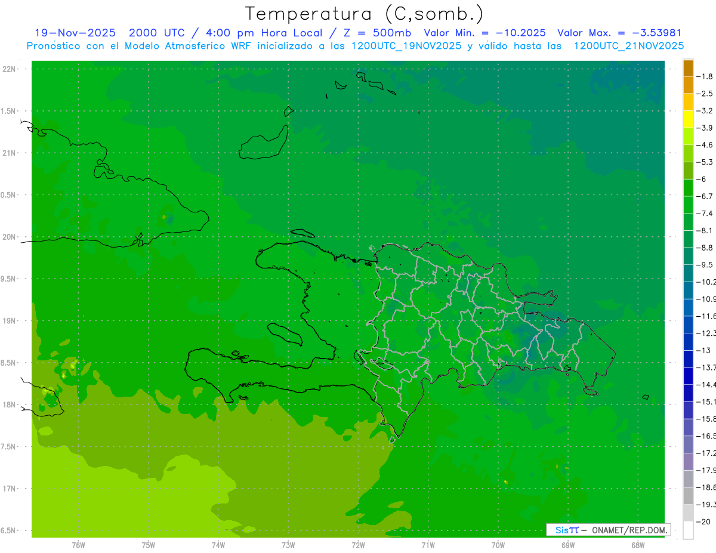The width and height of the screenshot is (716, 553).
Task: Click the 20N latitude label
Action: coord(9,237)
